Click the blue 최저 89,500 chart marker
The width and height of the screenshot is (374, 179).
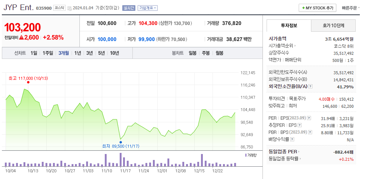pyautogui.click(x=120, y=142)
